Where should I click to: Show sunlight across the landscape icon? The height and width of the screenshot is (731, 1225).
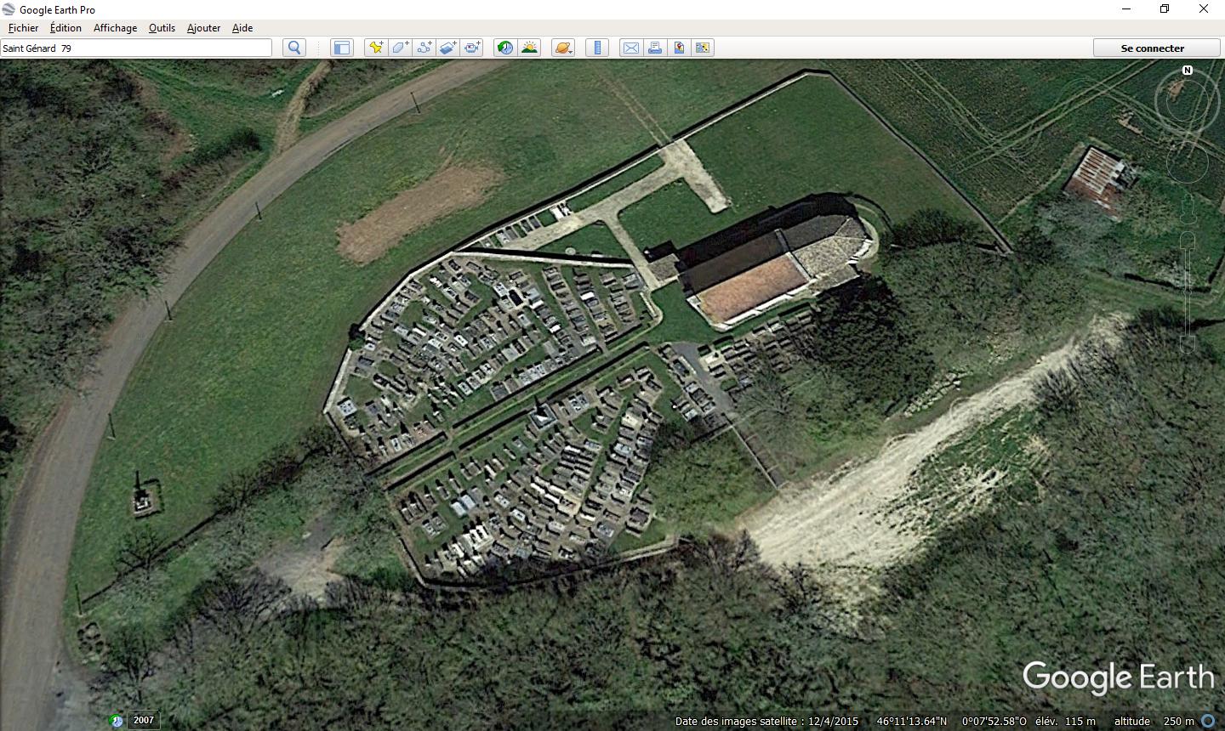pyautogui.click(x=529, y=48)
